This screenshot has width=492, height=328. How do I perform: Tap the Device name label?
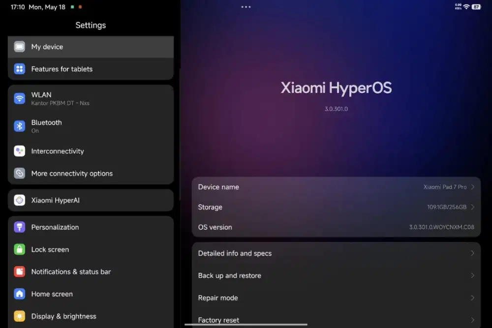pyautogui.click(x=218, y=187)
